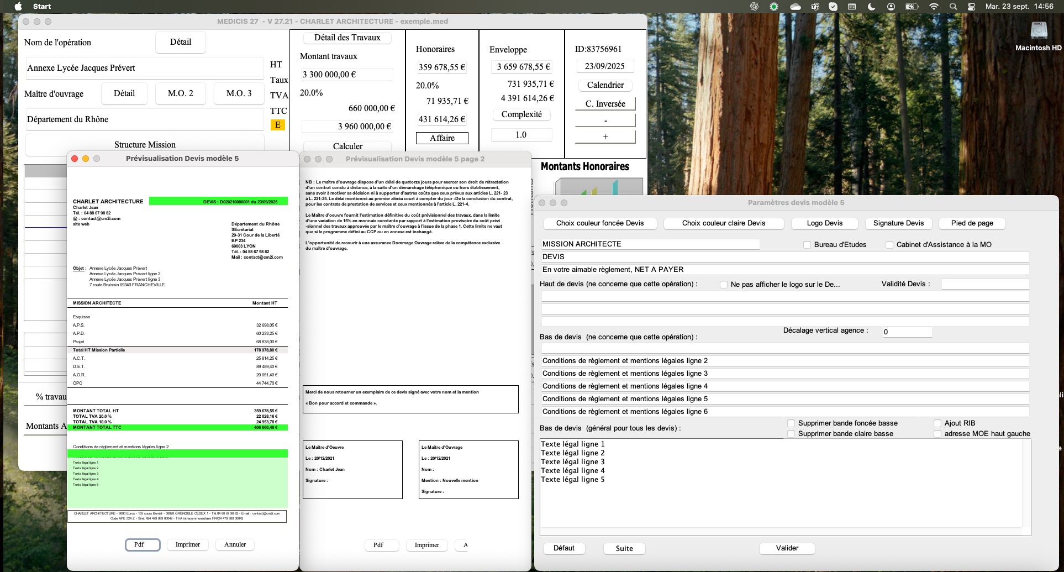
Task: Click the Montant travaux 3 300 000,00 € field
Action: (x=347, y=75)
